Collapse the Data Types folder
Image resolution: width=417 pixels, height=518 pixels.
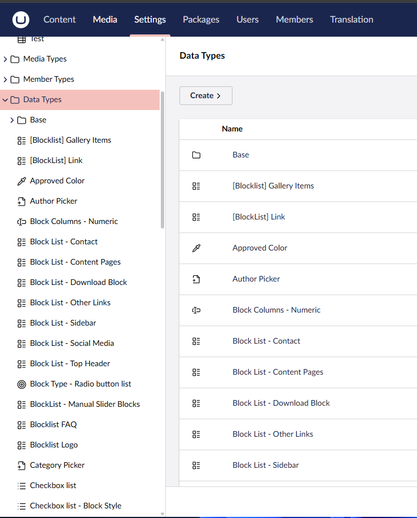click(x=5, y=99)
